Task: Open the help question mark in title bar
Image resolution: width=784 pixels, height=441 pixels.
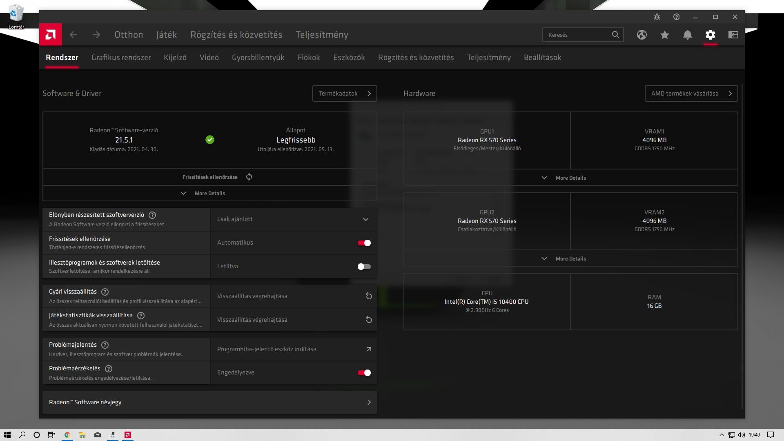Action: coord(677,17)
